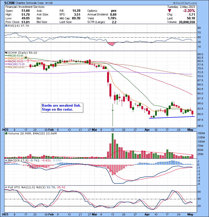This screenshot has width=209, height=217.
Task: Click the Open 51.60 value
Action: point(25,11)
